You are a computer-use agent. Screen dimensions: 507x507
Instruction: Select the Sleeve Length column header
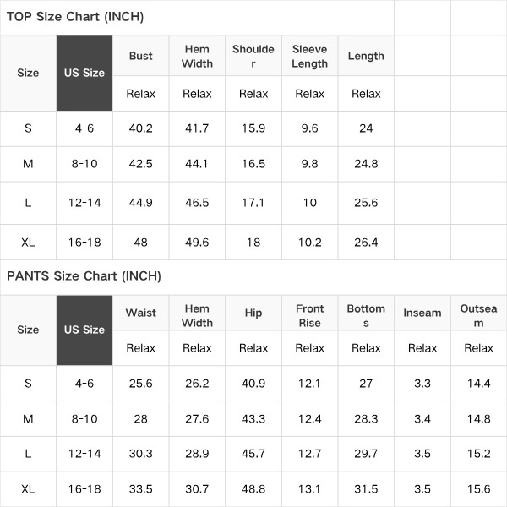(309, 57)
